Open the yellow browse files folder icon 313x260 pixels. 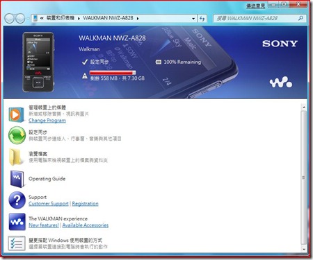(x=17, y=157)
